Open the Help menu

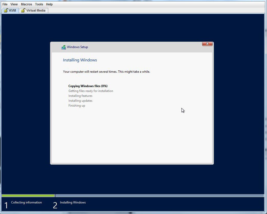click(49, 4)
